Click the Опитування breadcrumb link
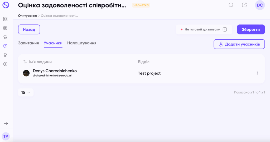Image resolution: width=270 pixels, height=142 pixels. (x=27, y=16)
